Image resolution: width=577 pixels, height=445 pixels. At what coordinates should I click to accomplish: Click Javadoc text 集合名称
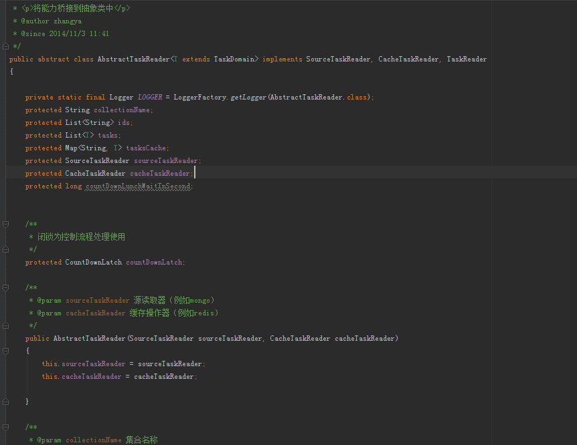pyautogui.click(x=142, y=440)
